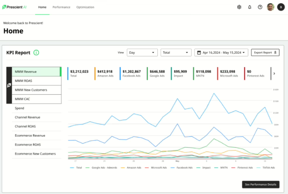Click See Performance Details button
The width and height of the screenshot is (288, 194).
click(261, 184)
